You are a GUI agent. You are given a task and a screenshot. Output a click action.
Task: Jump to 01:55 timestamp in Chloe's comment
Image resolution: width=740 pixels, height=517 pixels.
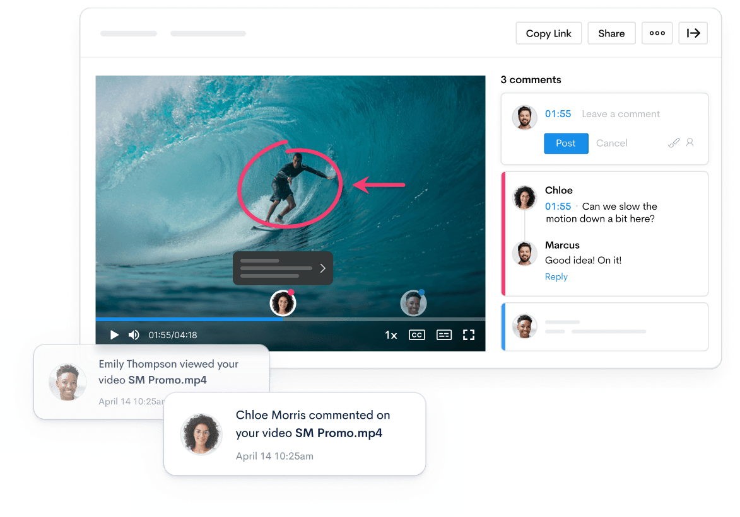[x=558, y=207]
